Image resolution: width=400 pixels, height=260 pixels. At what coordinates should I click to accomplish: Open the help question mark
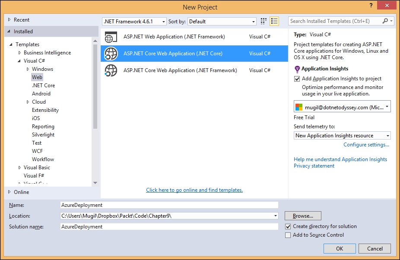371,5
